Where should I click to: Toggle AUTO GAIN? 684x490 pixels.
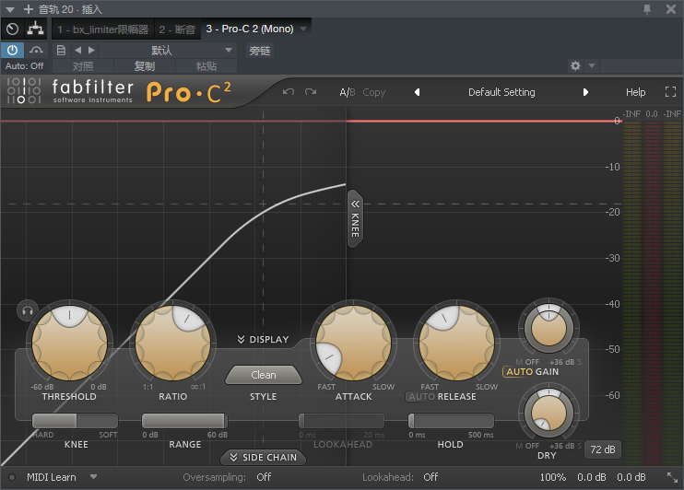pyautogui.click(x=517, y=372)
